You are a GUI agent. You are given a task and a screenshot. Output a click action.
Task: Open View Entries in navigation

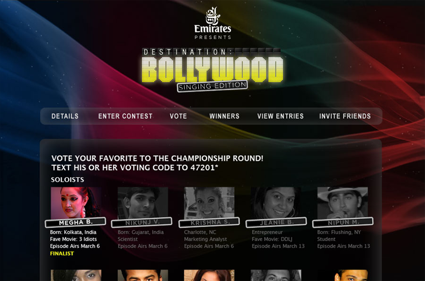tap(281, 116)
